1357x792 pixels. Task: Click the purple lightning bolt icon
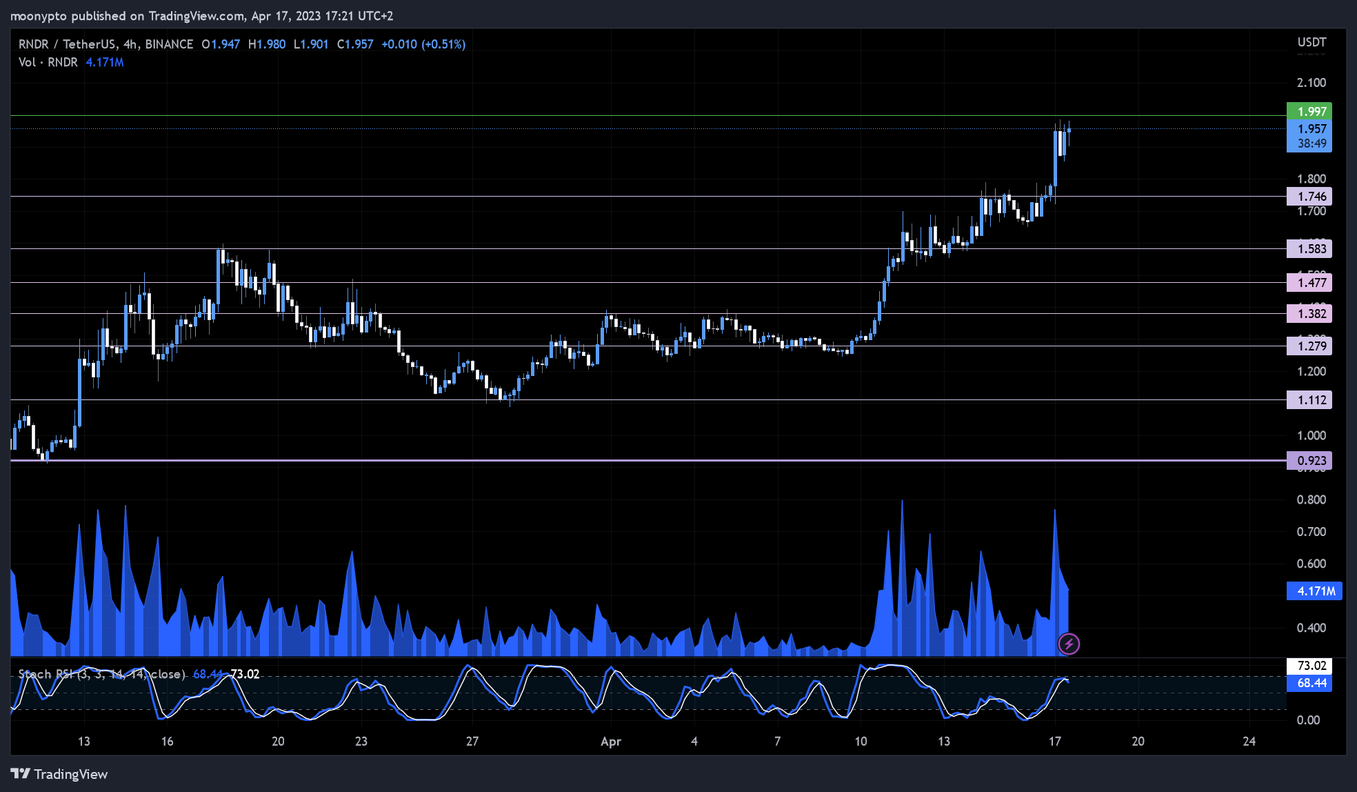tap(1069, 644)
